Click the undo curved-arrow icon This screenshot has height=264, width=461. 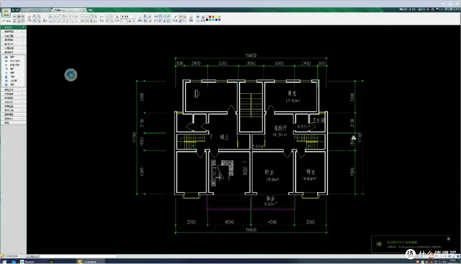(x=29, y=17)
